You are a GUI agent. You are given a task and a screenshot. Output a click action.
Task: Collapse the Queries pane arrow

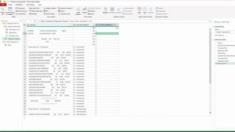tap(21, 21)
